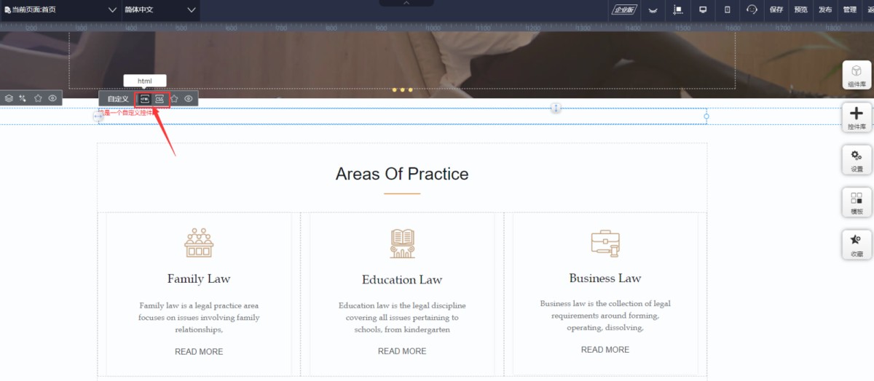Open the CSS editor icon in custom toolbar
874x381 pixels.
point(160,99)
